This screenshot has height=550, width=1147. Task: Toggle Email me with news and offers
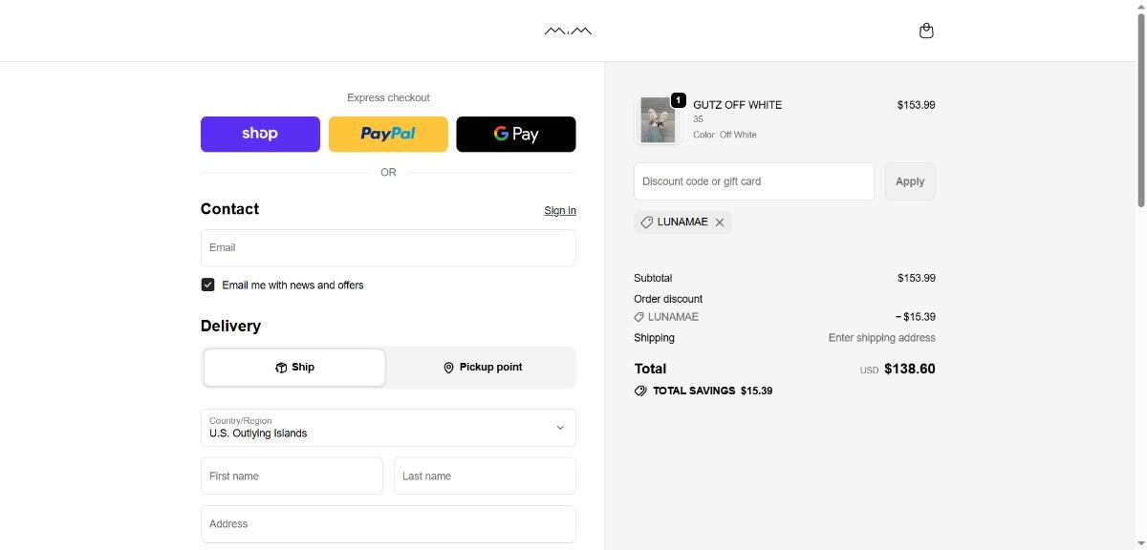click(x=207, y=285)
